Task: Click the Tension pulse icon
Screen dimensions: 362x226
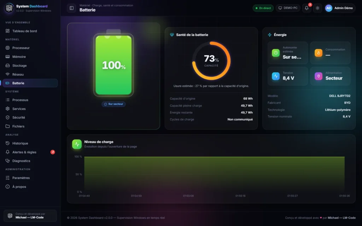Action: click(276, 76)
